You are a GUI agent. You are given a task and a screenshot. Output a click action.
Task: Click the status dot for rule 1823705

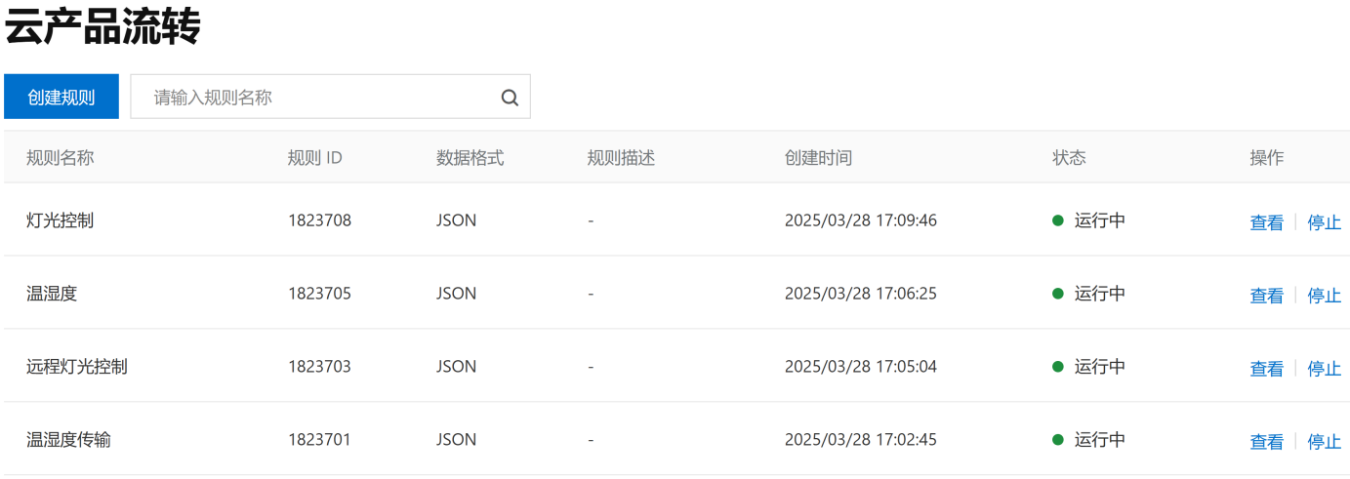click(x=1057, y=294)
